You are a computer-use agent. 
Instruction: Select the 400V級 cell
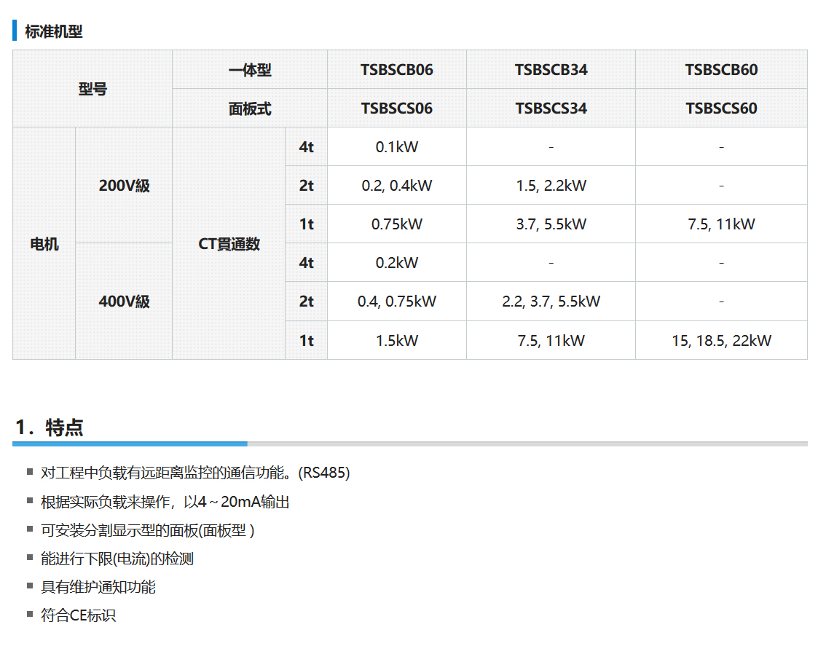tap(124, 301)
